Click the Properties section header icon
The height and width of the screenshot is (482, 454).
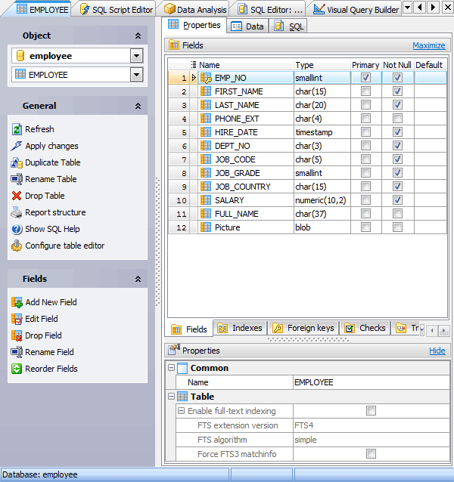(174, 350)
